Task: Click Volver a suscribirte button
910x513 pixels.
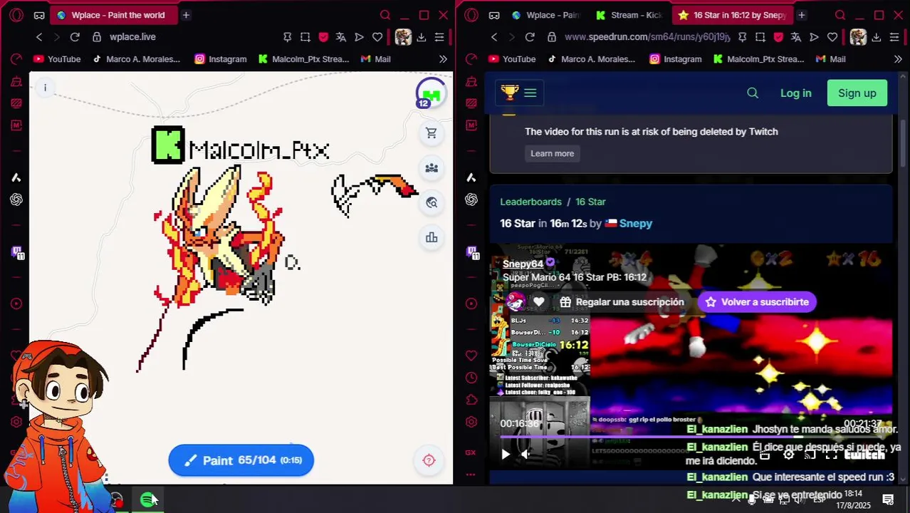Action: tap(757, 302)
